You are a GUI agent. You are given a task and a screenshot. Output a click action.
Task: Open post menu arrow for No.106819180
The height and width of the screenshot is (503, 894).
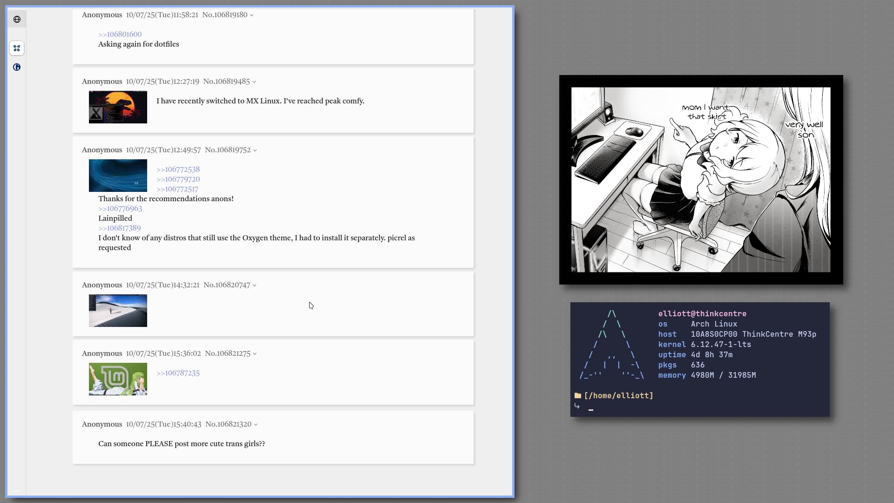click(252, 15)
